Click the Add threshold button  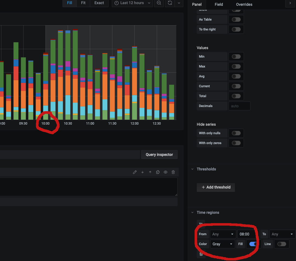216,187
